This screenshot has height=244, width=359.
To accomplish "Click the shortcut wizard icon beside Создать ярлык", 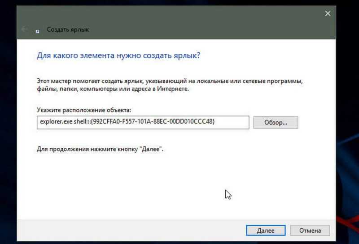I will tap(37, 31).
